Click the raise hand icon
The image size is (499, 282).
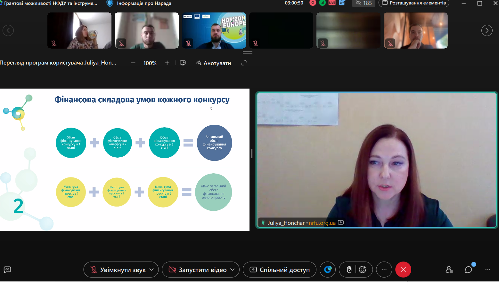click(x=349, y=270)
